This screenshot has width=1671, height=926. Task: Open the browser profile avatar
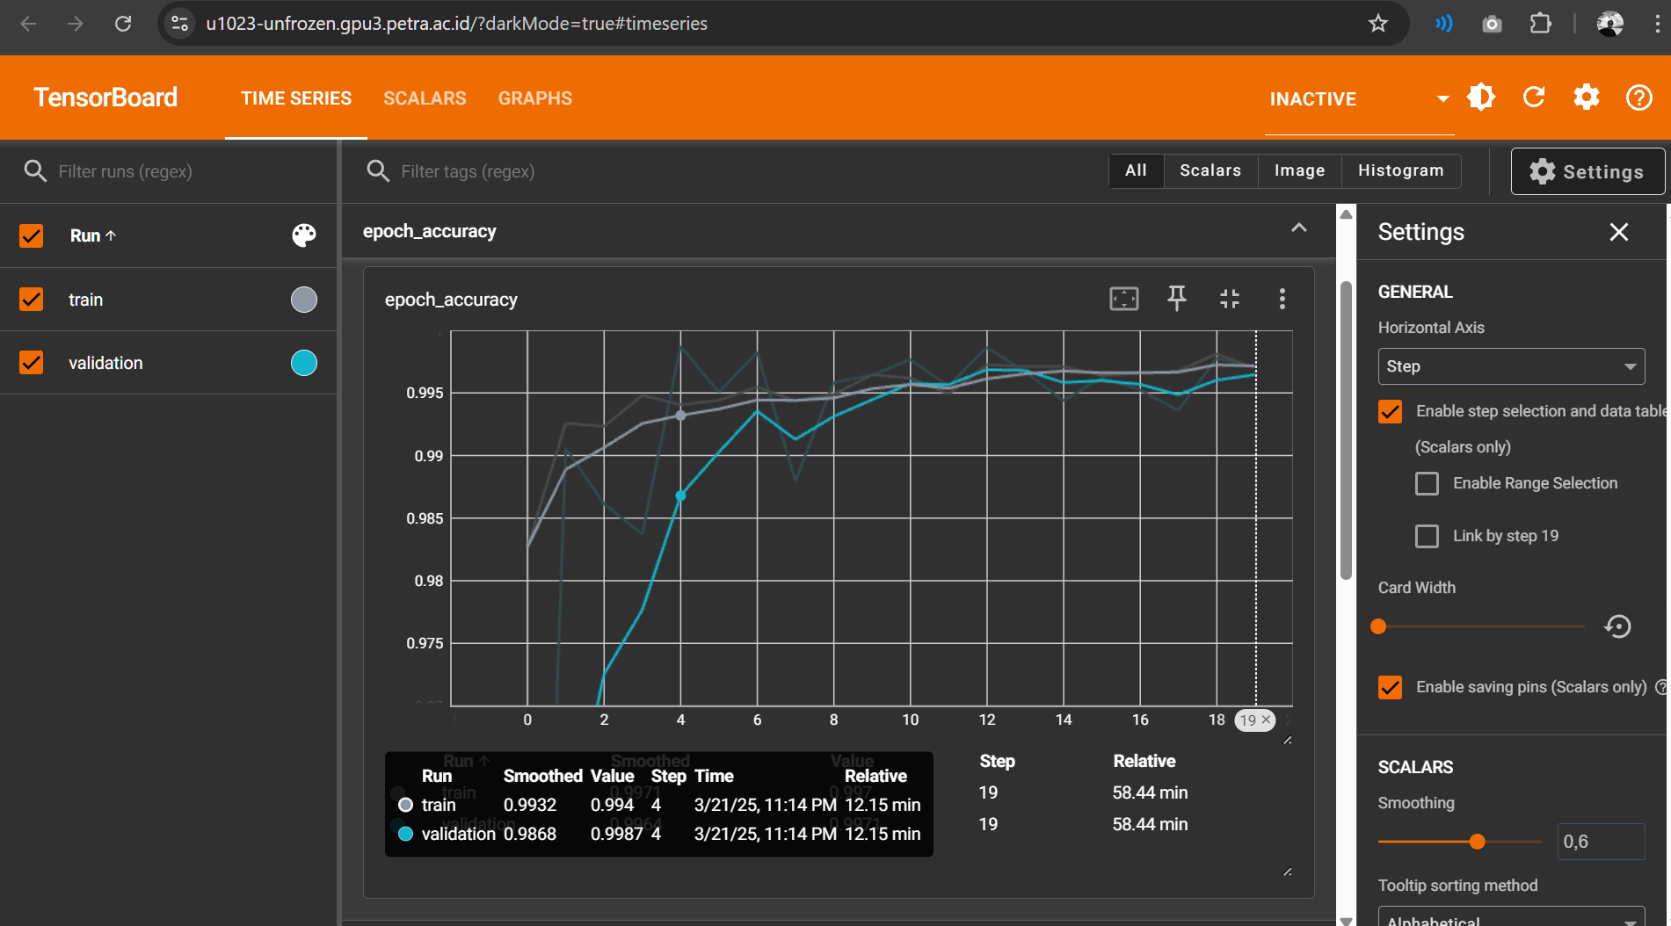(1609, 24)
